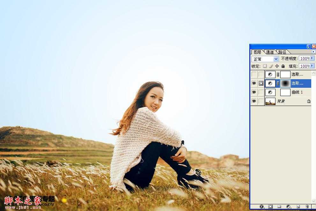This screenshot has height=211, width=316.
Task: Toggle lock transparent pixels icon
Action: (265, 66)
